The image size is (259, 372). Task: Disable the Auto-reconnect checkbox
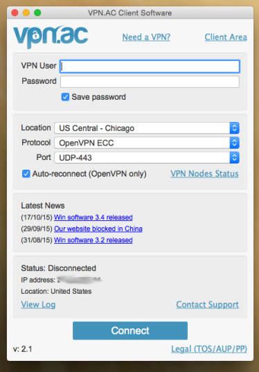point(26,174)
